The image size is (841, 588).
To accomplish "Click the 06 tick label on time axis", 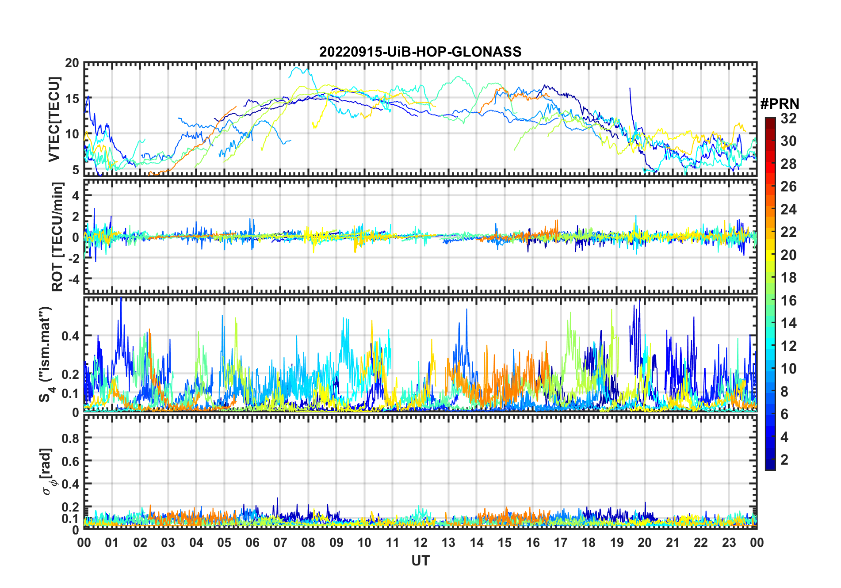I will tap(252, 542).
